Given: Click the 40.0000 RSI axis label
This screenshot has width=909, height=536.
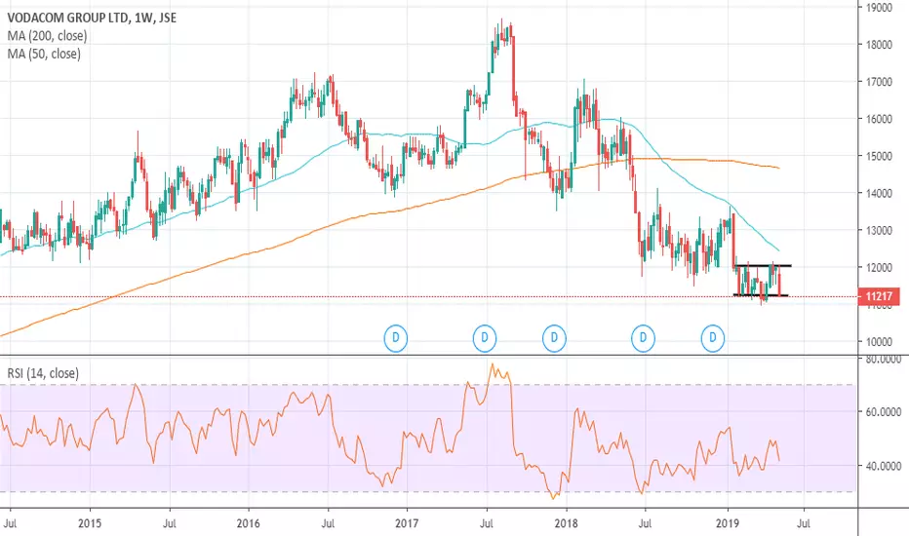Looking at the screenshot, I should point(884,466).
